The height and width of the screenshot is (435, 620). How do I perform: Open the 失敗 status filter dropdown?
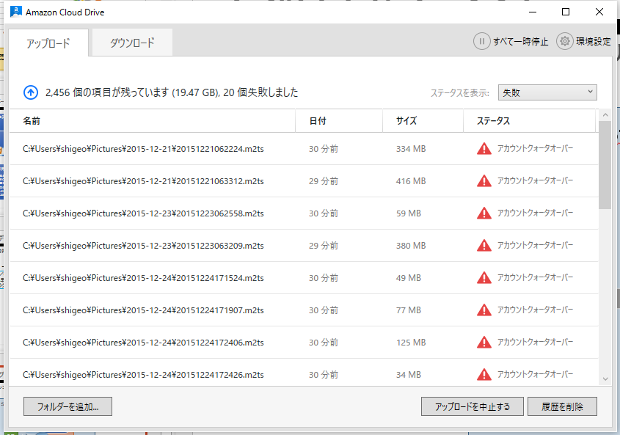[547, 92]
